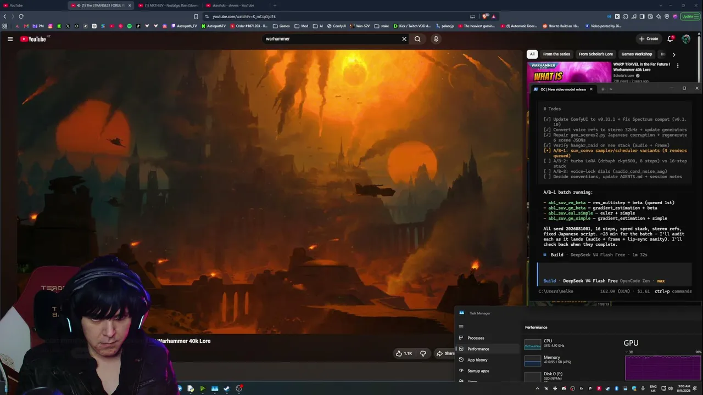This screenshot has width=703, height=395.
Task: Click the ENG US language indicator
Action: pos(654,388)
